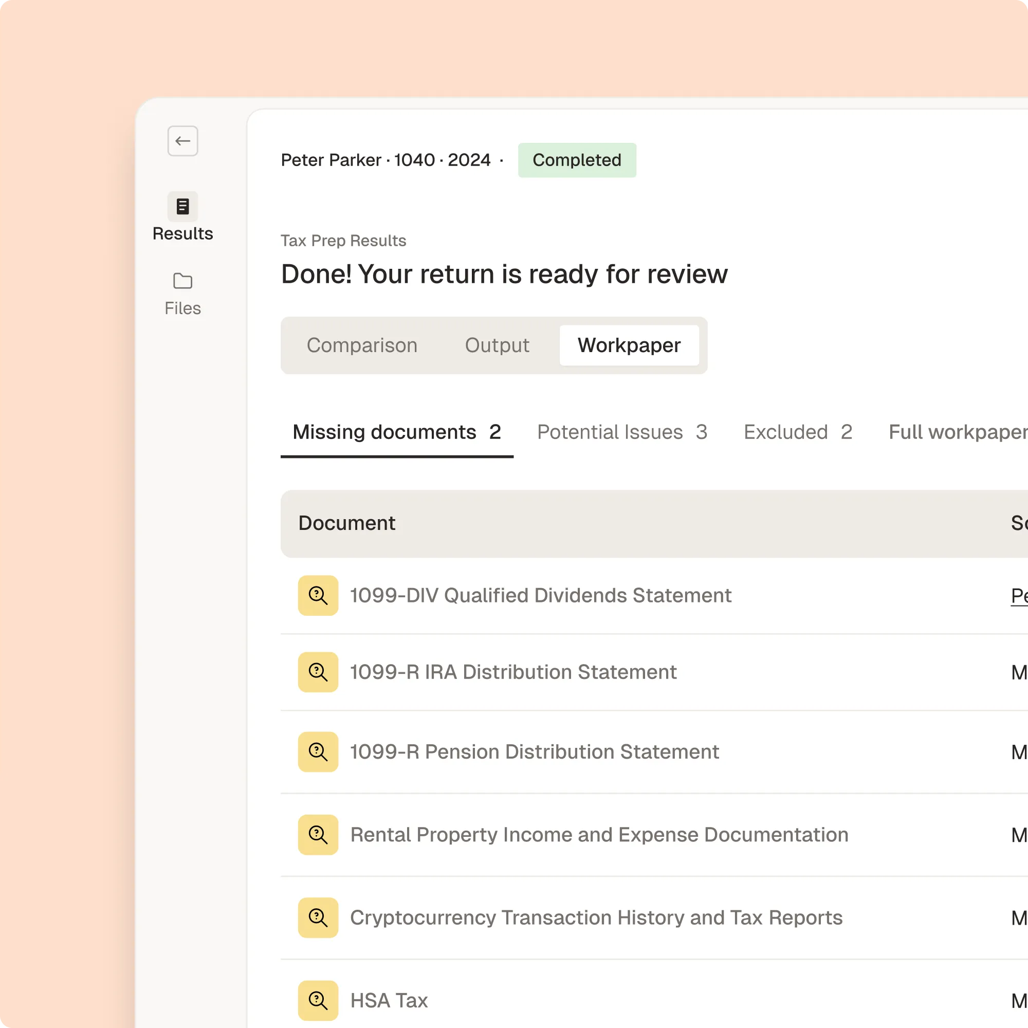Switch to the Comparison view
This screenshot has height=1028, width=1028.
362,345
